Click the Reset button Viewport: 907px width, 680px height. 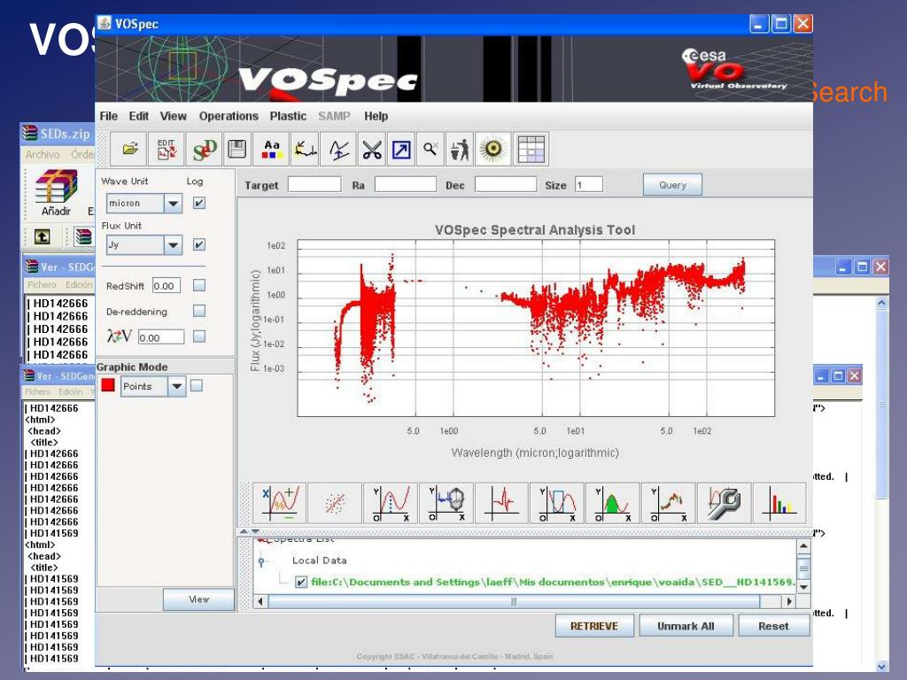tap(773, 626)
